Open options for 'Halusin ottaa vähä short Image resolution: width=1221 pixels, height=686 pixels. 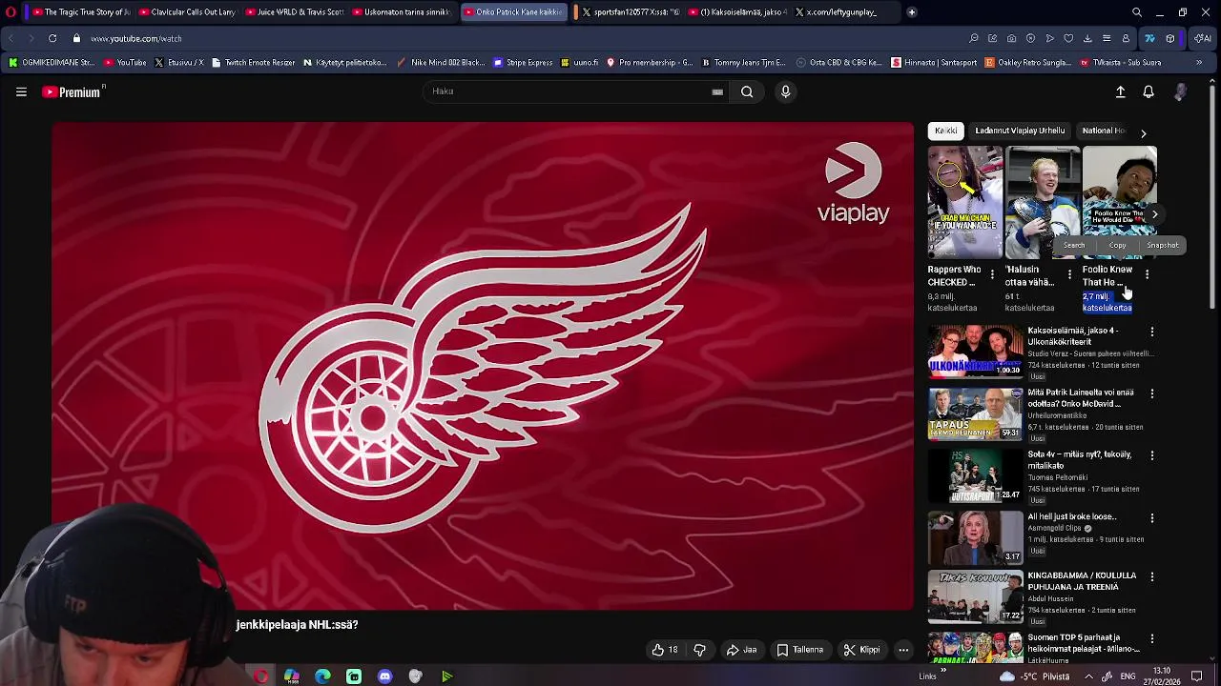point(1069,275)
